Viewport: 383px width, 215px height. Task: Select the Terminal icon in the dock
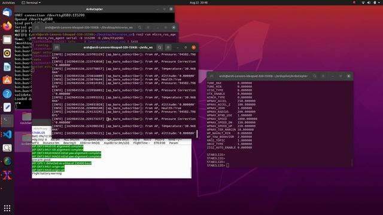pos(7,121)
